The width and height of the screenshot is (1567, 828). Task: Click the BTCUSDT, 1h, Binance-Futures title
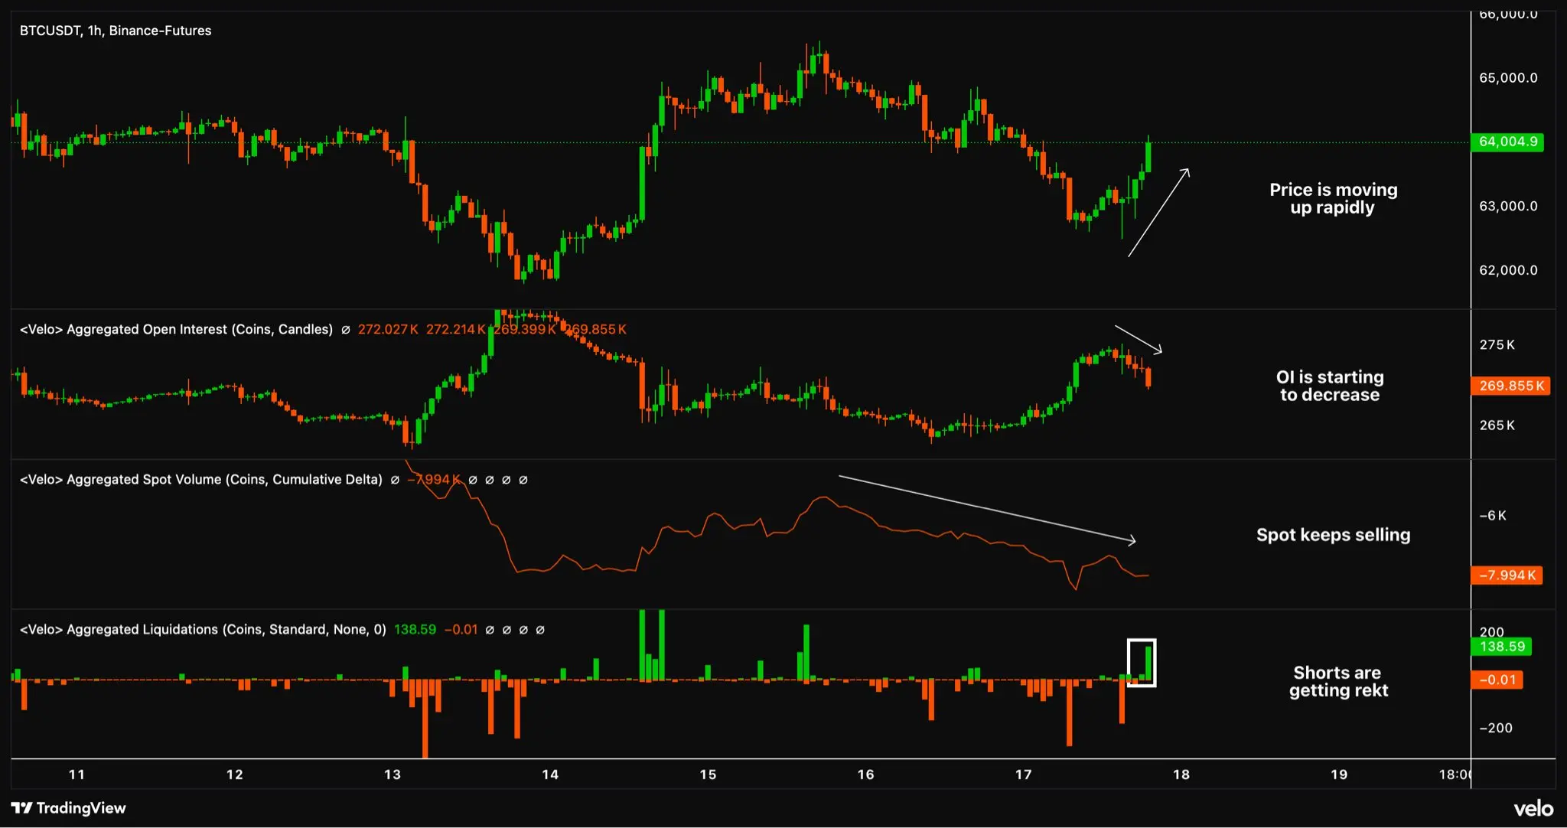[x=116, y=31]
